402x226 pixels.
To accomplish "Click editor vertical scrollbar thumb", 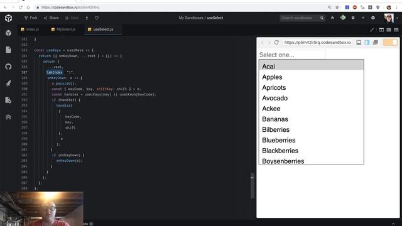I will point(253,186).
